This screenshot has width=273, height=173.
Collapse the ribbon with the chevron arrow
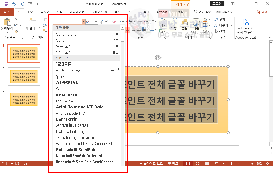point(270,38)
